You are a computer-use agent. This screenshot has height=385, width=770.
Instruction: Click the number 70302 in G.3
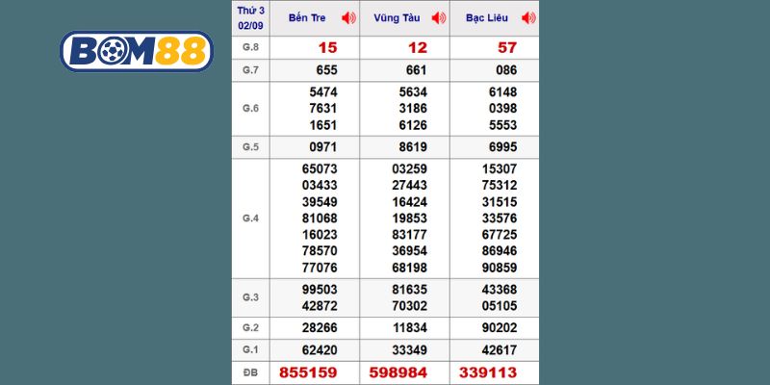click(x=410, y=306)
